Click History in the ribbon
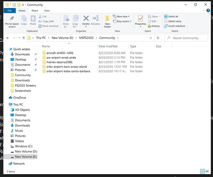 click(154, 26)
